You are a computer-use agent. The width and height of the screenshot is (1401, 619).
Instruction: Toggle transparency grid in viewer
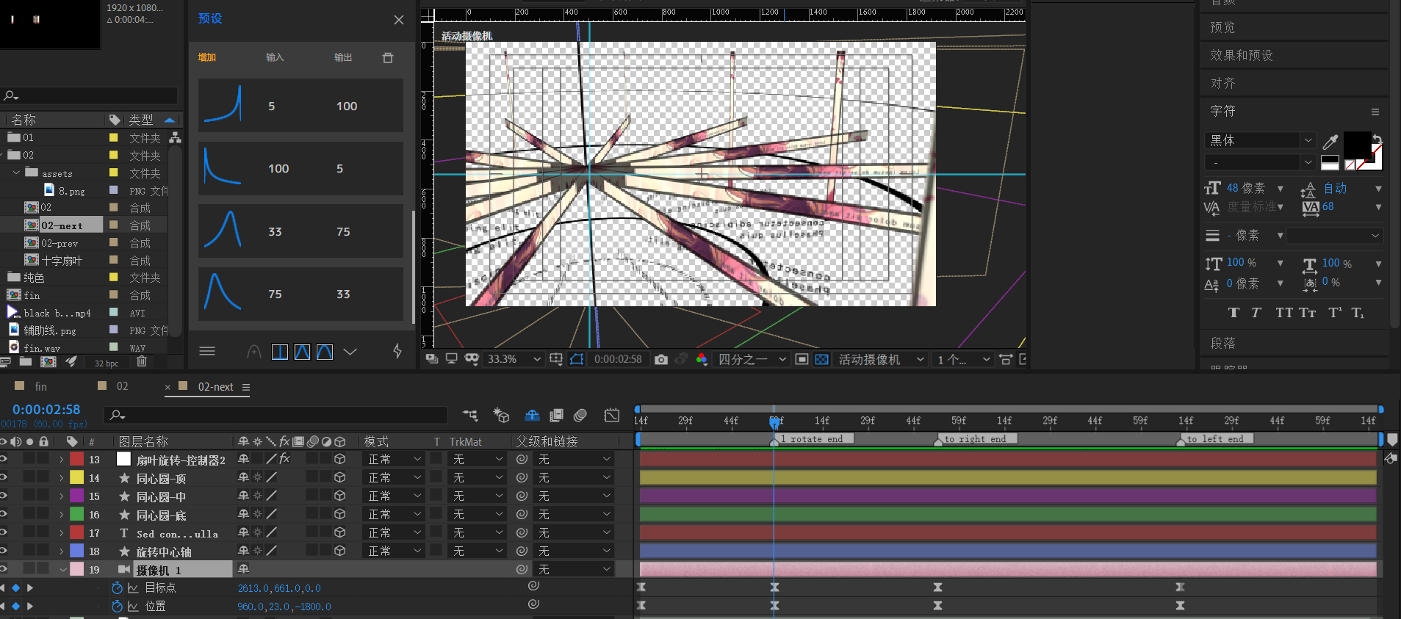821,359
